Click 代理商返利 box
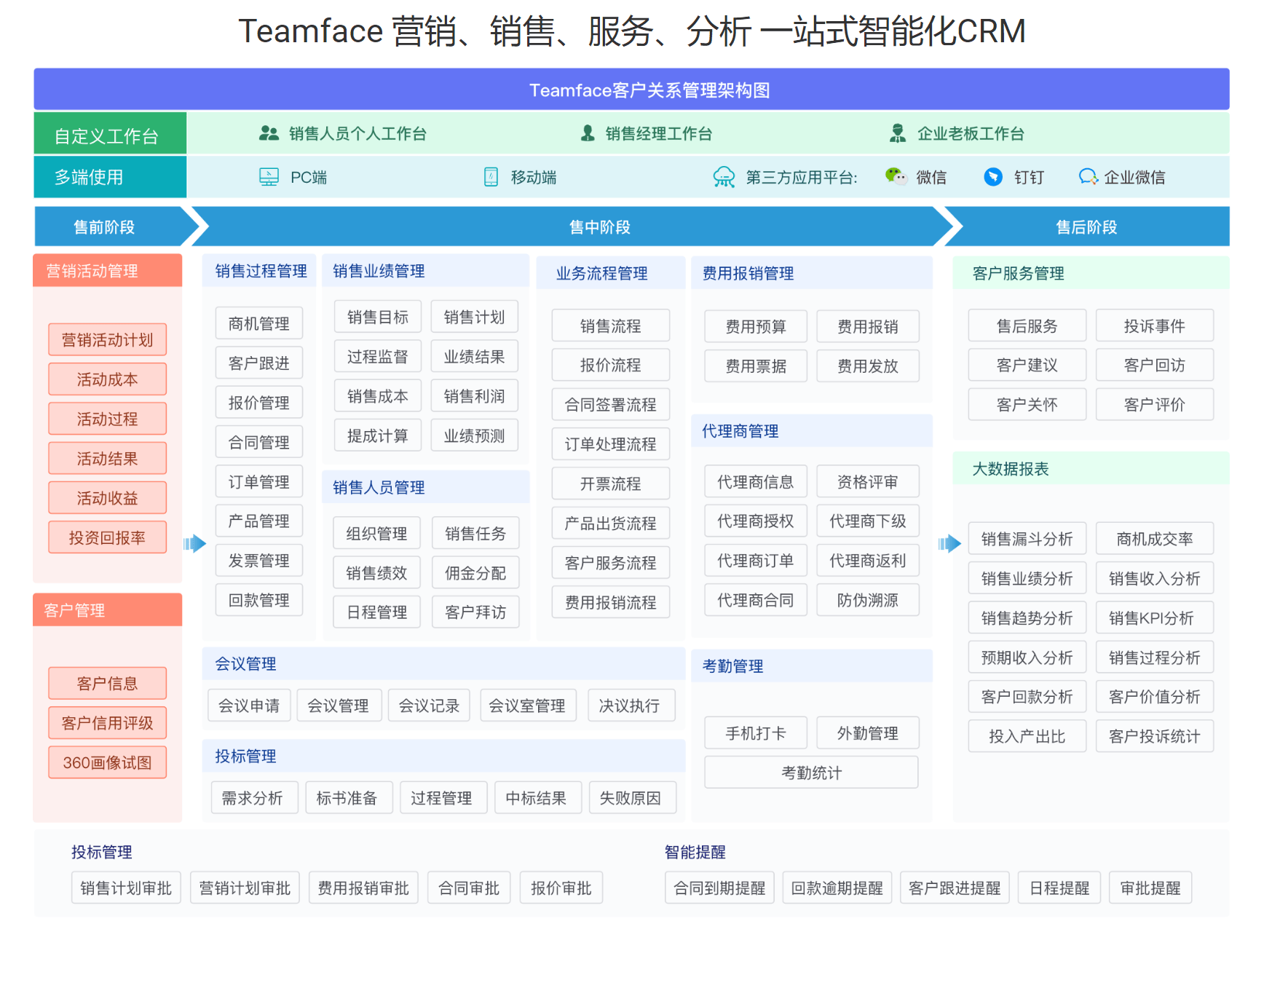 point(868,561)
